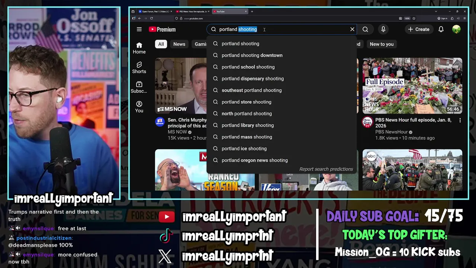Open the browser tab list dropdown arrow

(436, 12)
